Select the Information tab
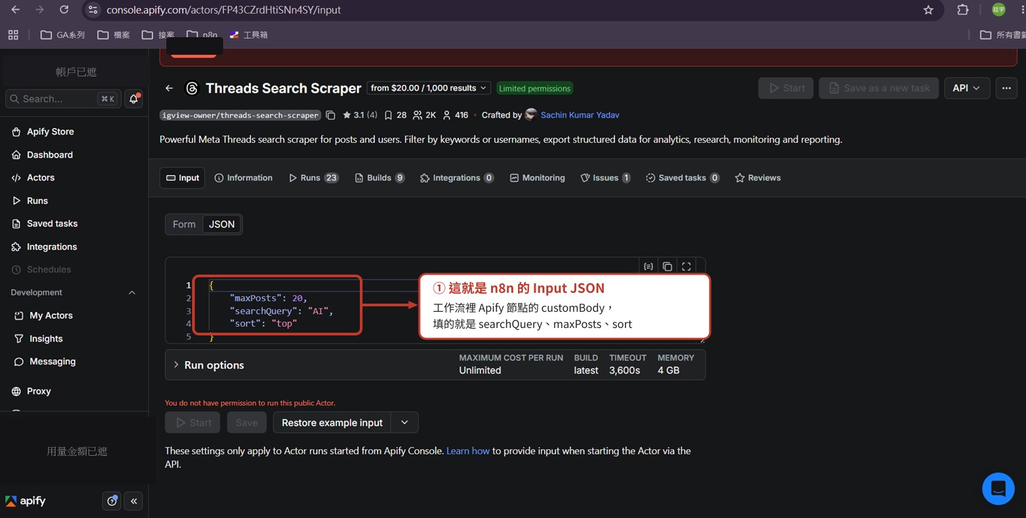The image size is (1026, 518). (243, 178)
